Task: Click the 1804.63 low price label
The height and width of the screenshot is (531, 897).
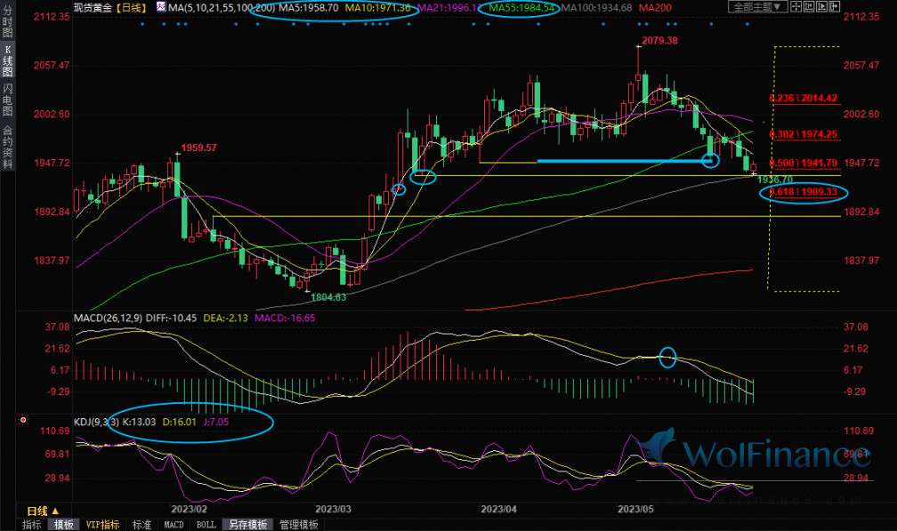Action: 328,297
